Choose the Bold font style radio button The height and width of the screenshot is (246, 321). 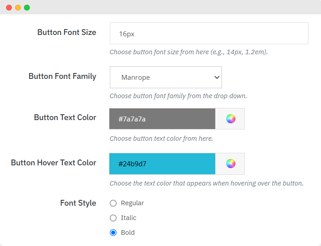click(x=113, y=233)
